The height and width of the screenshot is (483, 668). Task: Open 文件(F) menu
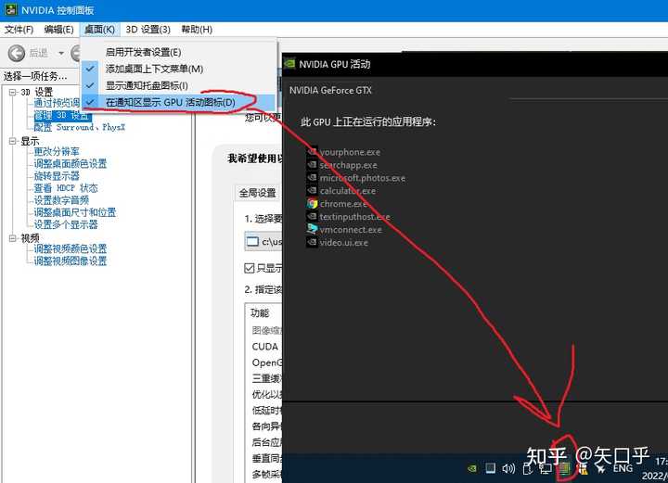coord(19,30)
